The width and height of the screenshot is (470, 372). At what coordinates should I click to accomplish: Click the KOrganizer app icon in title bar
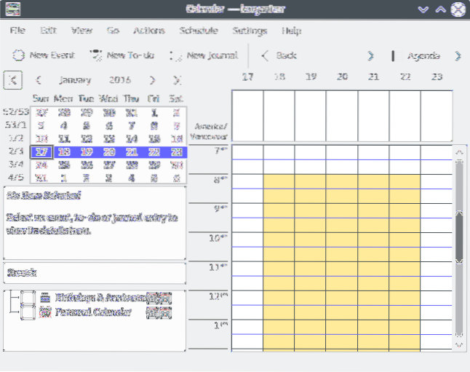(x=12, y=9)
